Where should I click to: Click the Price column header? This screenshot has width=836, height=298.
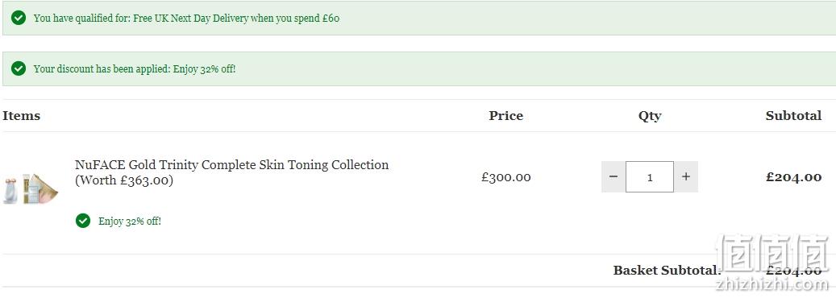click(506, 116)
